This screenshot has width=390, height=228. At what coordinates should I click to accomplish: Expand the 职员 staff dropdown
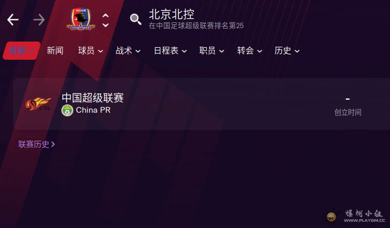click(x=212, y=51)
